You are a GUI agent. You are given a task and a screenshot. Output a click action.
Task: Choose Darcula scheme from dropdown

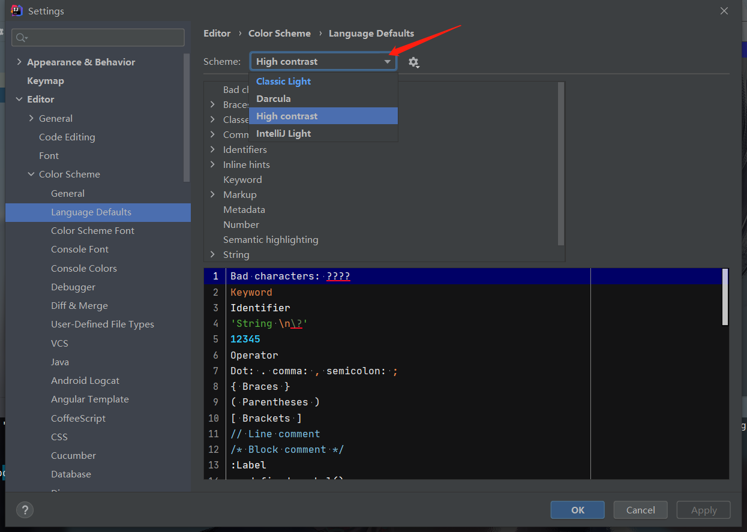323,98
